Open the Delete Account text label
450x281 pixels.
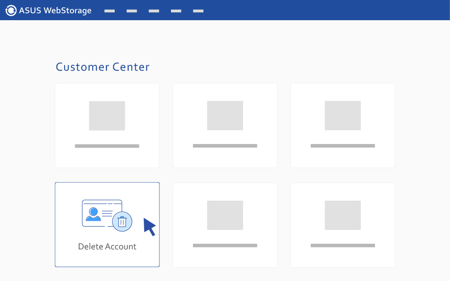click(107, 247)
